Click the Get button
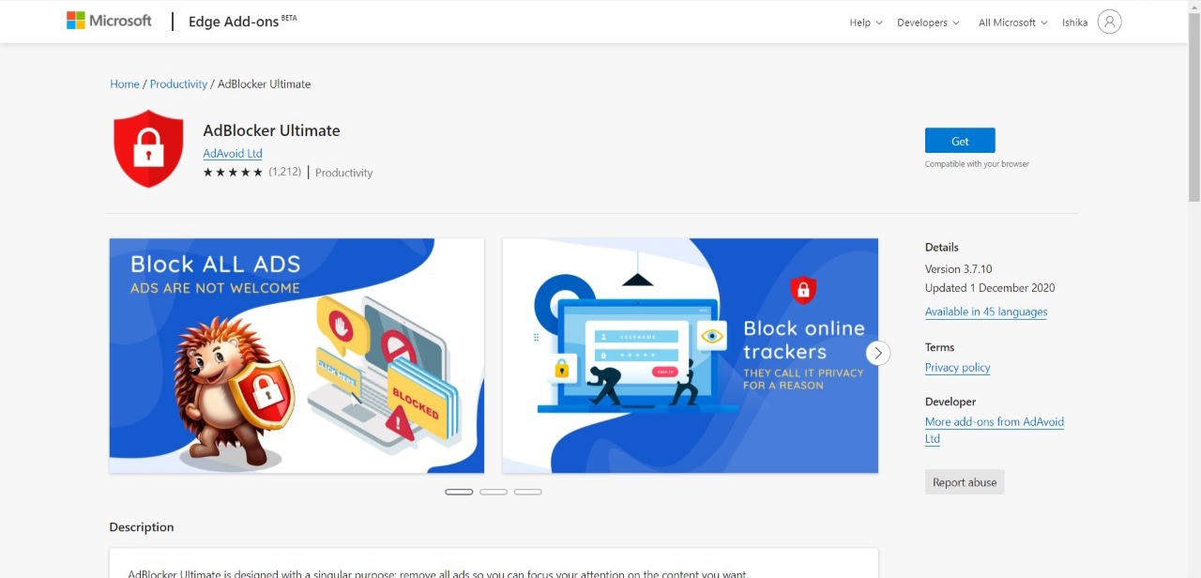 (x=960, y=141)
